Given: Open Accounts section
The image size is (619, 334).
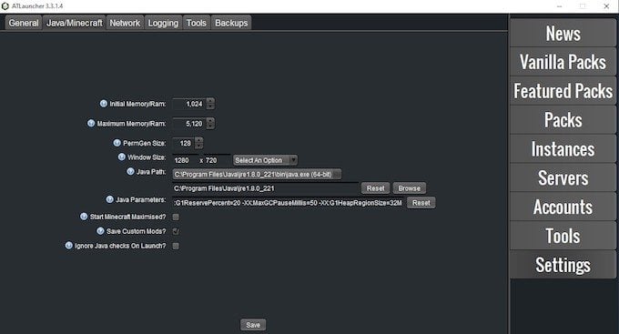Looking at the screenshot, I should (563, 207).
